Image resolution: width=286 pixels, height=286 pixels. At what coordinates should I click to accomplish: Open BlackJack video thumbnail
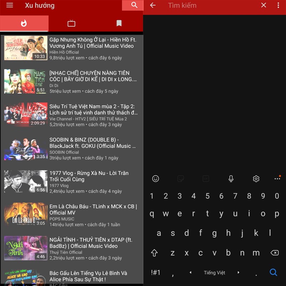pos(26,148)
